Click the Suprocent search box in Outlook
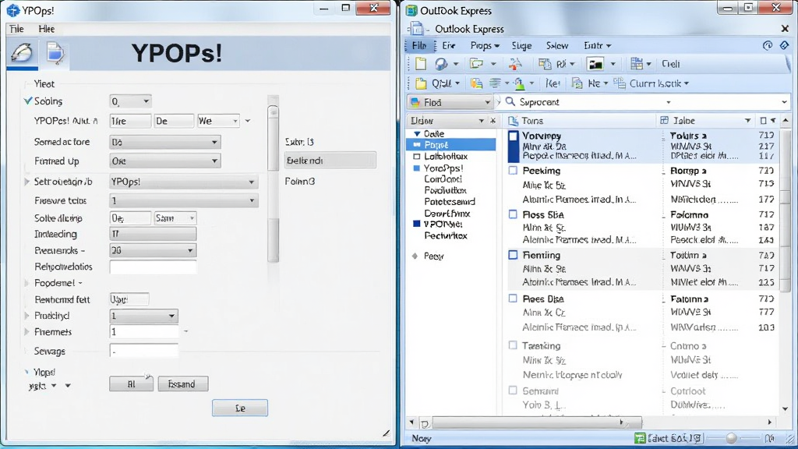Image resolution: width=798 pixels, height=449 pixels. click(x=646, y=102)
